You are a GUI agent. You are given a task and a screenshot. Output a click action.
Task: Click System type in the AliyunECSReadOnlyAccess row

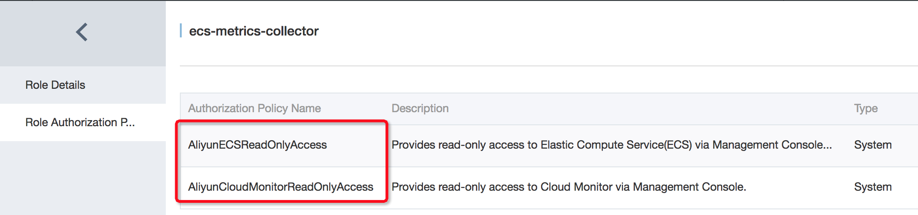point(873,145)
